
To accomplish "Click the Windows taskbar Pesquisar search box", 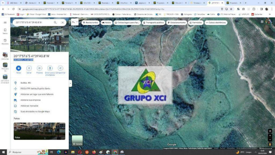I will (x=28, y=152).
